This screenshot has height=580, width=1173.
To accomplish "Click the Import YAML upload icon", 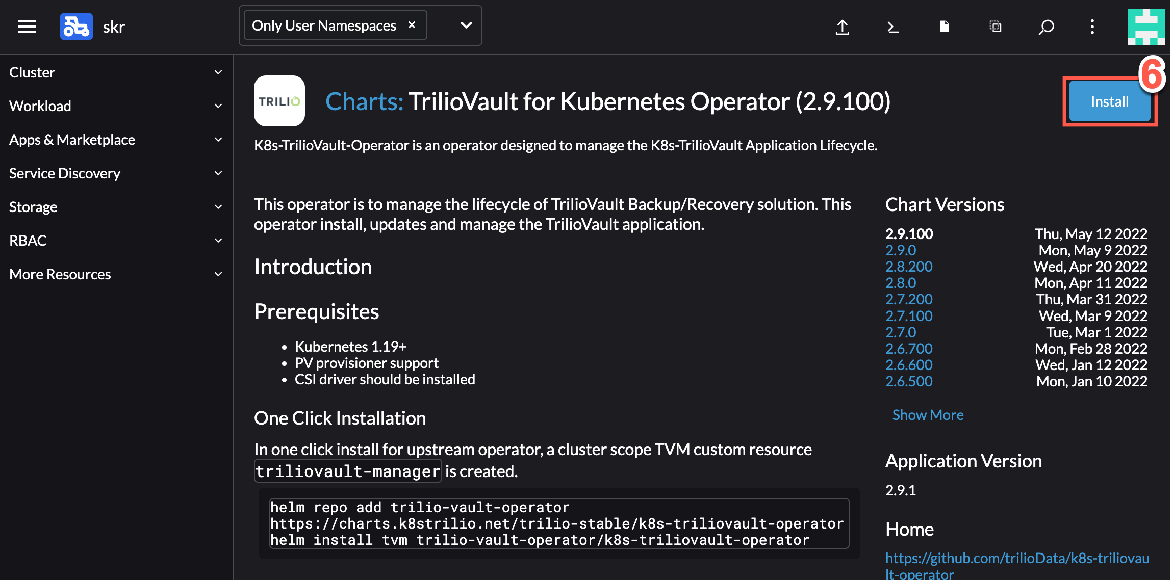I will [x=843, y=27].
